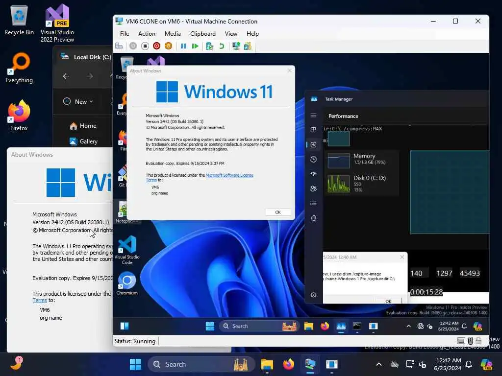Select the Memory performance graph entry
Screen dimensions: 502x376
362,160
